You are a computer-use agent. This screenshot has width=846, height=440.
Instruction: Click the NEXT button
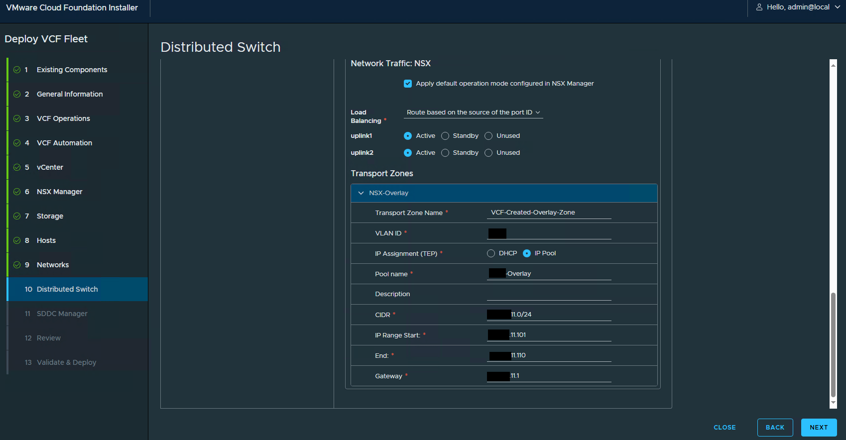pos(819,428)
